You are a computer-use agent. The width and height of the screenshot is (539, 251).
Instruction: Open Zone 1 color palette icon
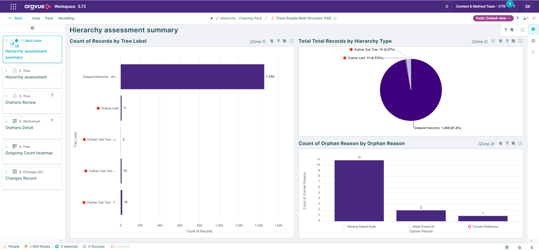point(272,41)
